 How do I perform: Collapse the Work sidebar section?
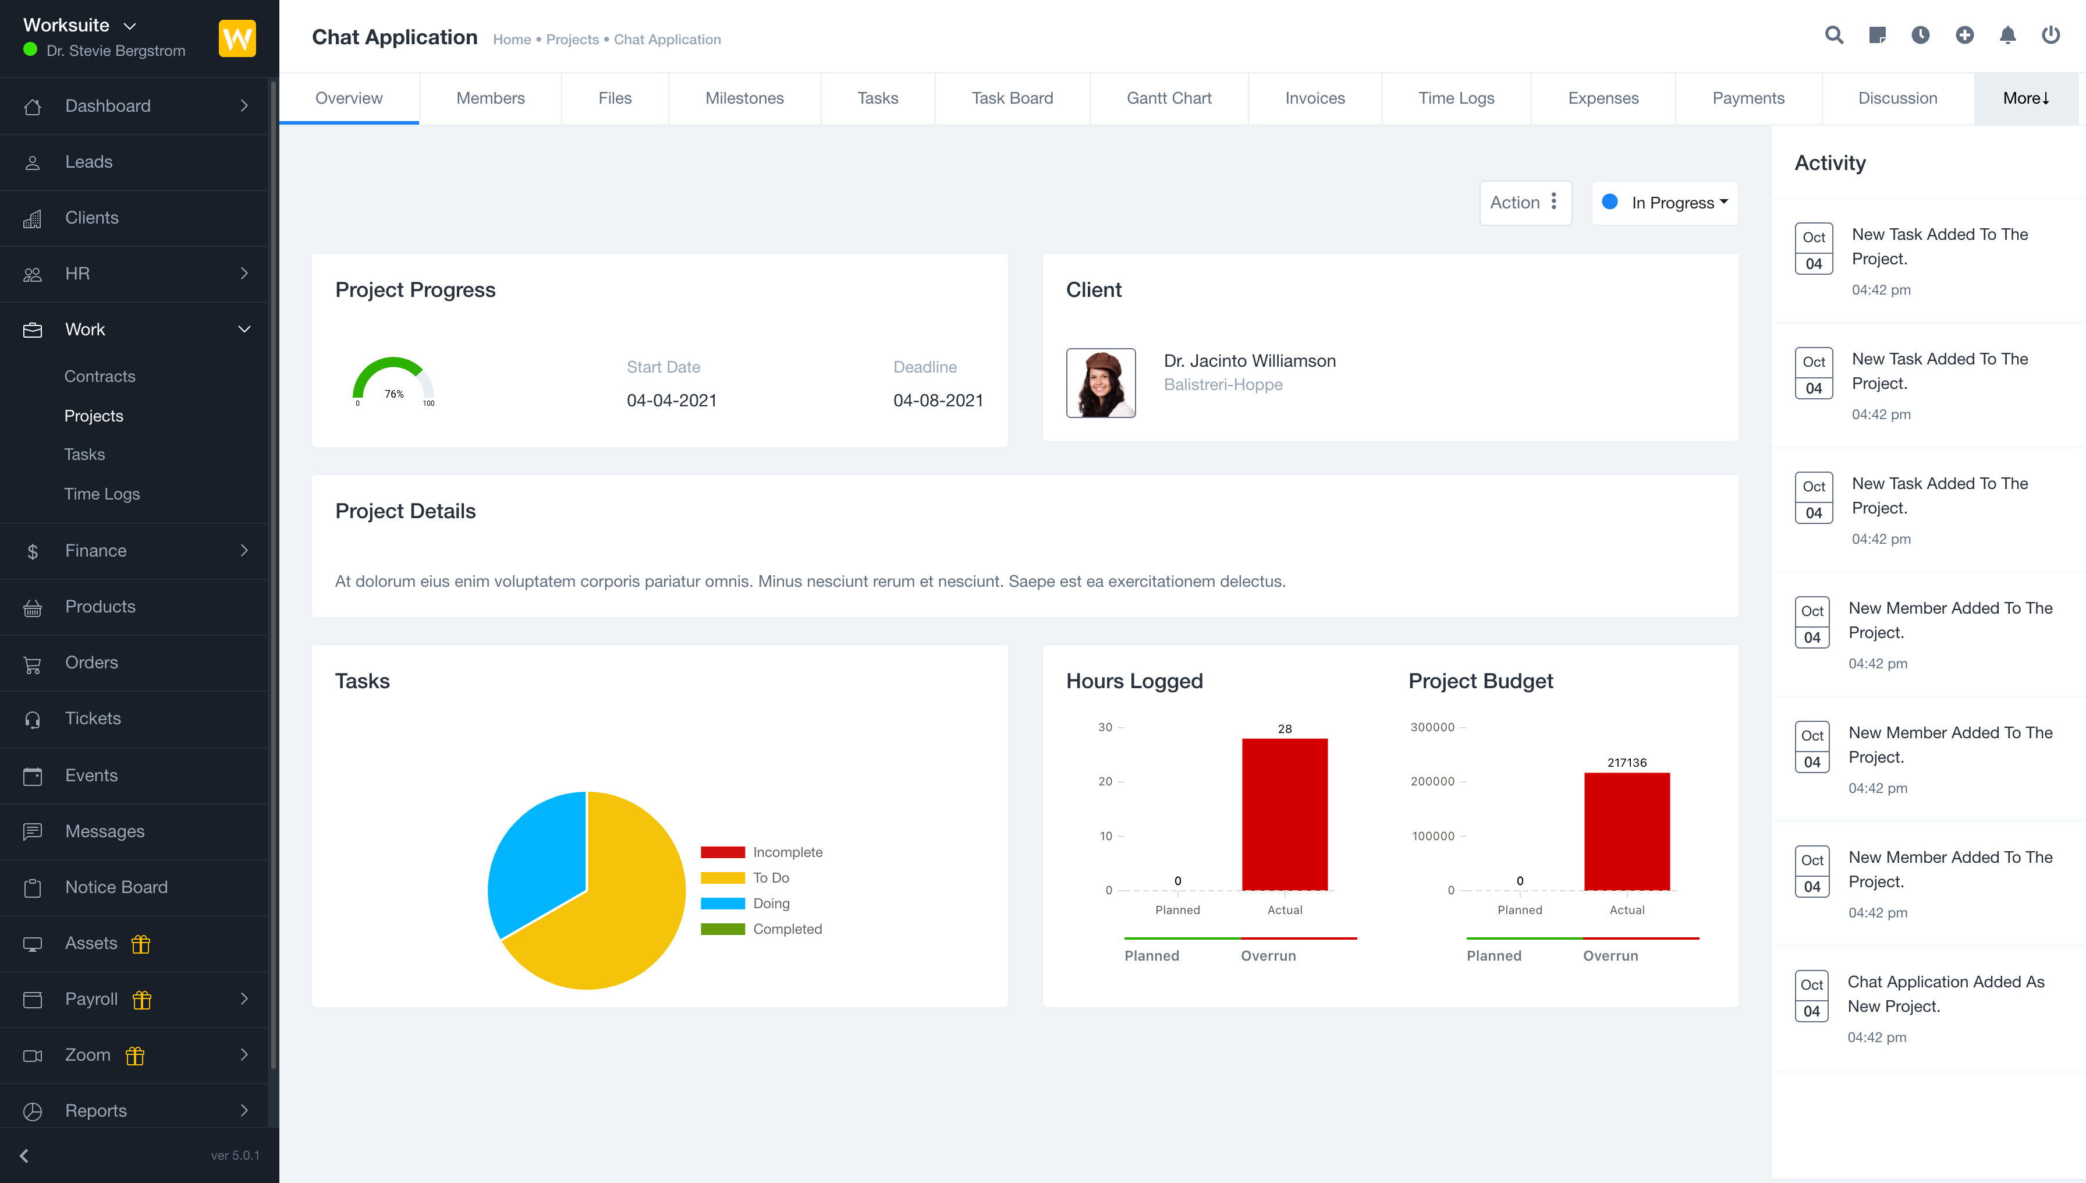tap(244, 329)
